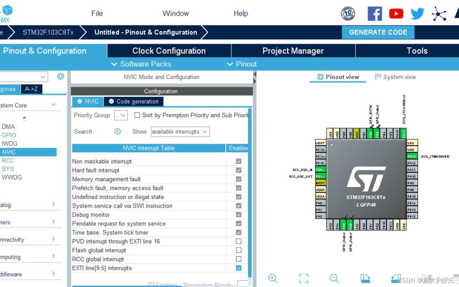
Task: Click the search history arrow icon
Action: [x=118, y=132]
